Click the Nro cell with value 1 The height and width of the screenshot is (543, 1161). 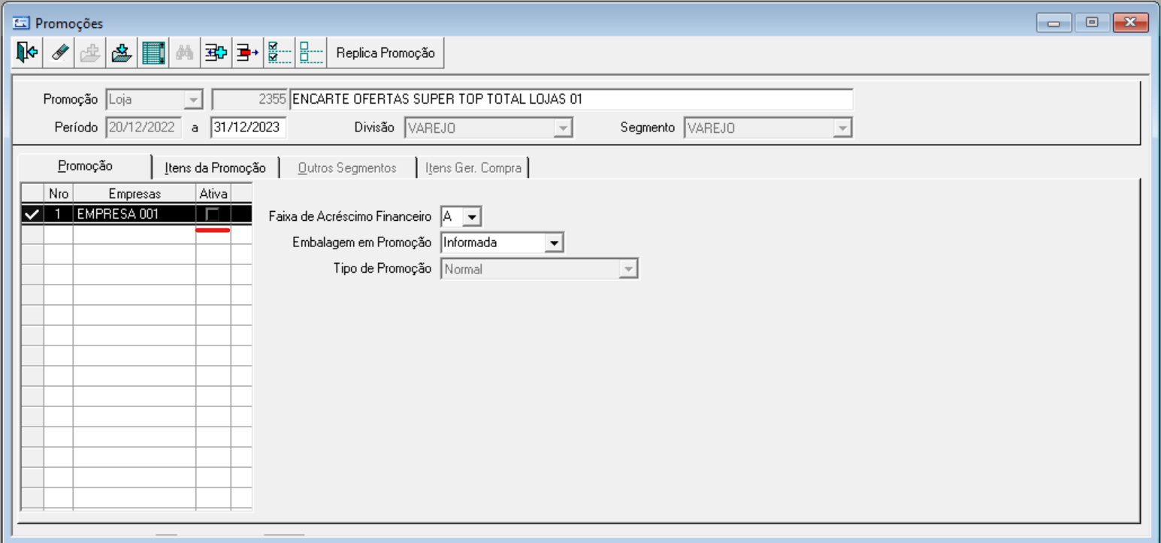58,214
